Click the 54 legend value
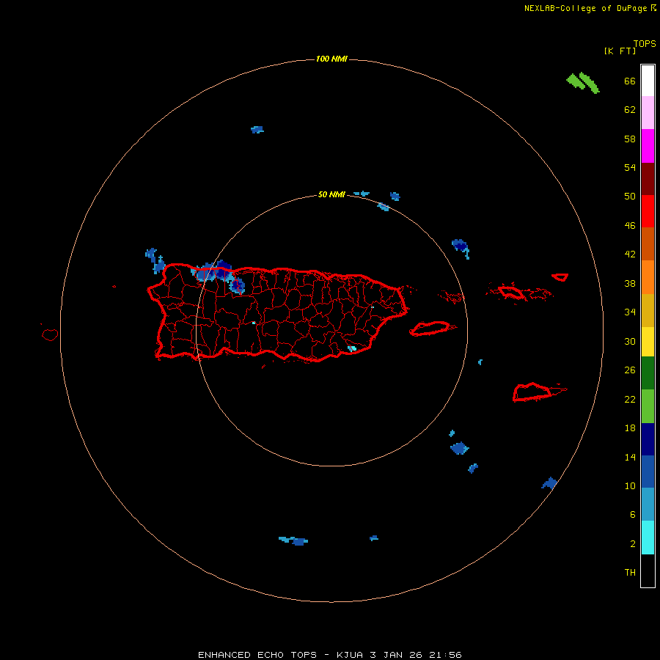This screenshot has height=660, width=660. tap(630, 167)
